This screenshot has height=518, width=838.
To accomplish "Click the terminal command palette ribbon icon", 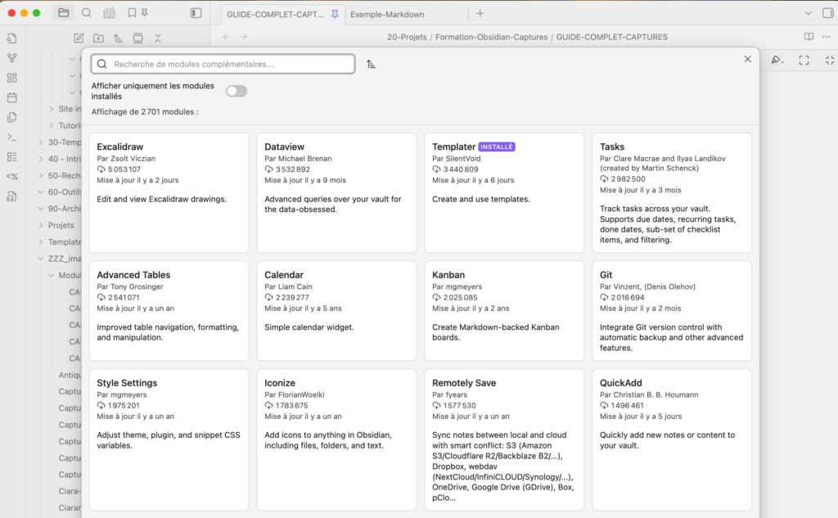I will tap(11, 137).
